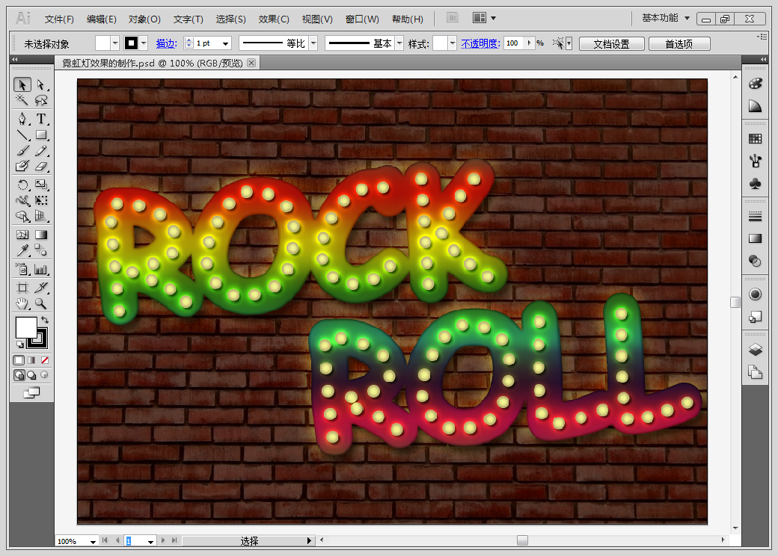Select the Line Segment tool

pos(22,135)
